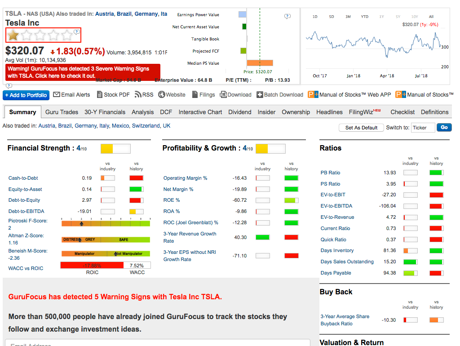Screen dimensions: 460x346
Task: Select the 5D chart range
Action: click(332, 17)
